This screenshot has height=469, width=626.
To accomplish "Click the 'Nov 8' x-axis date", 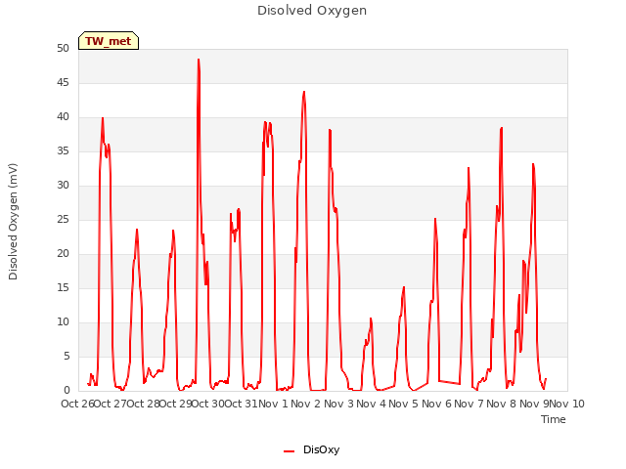I will click(x=502, y=404).
